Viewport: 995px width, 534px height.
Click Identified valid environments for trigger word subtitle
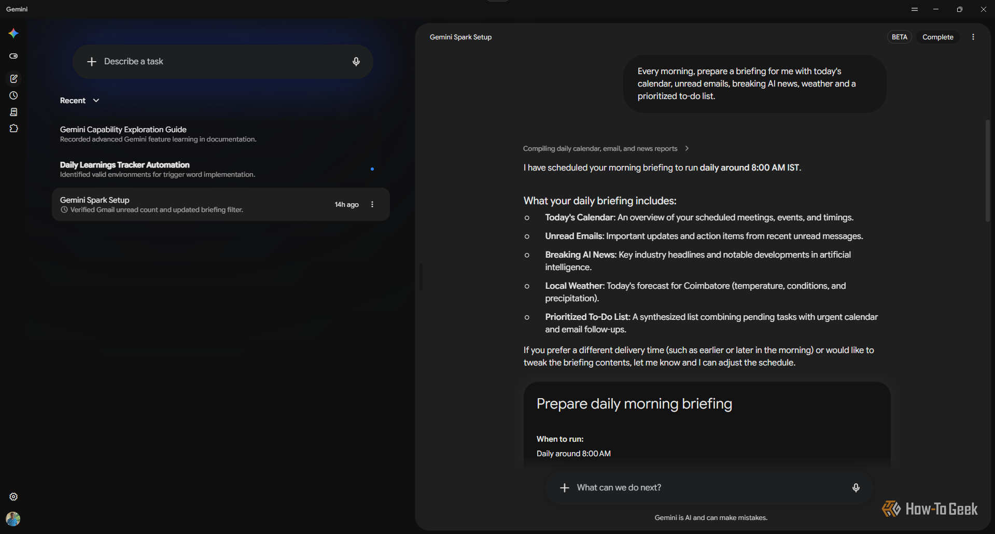coord(158,175)
